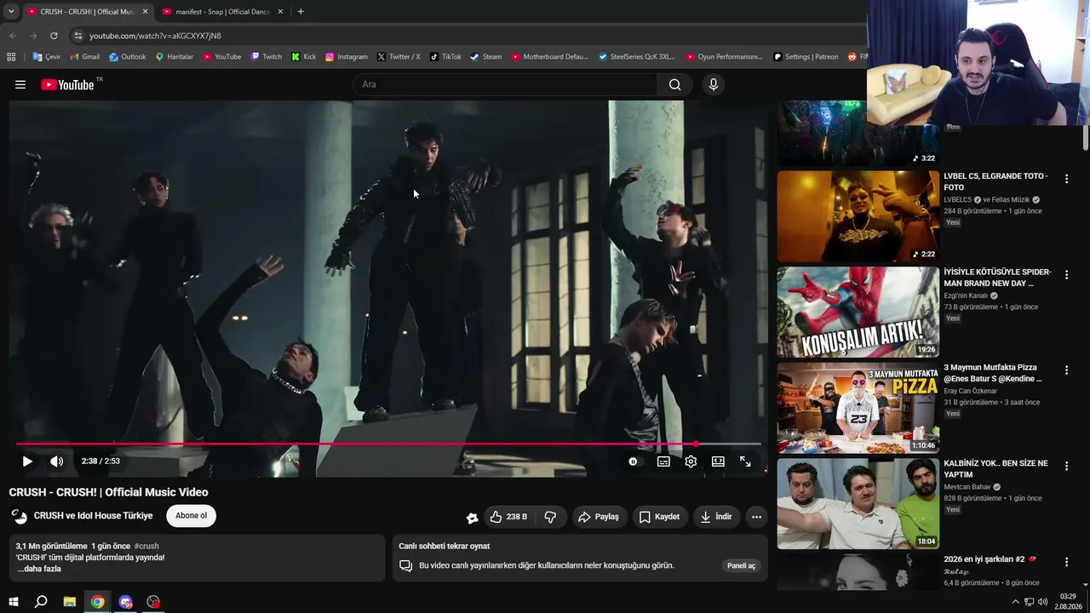Image resolution: width=1090 pixels, height=613 pixels.
Task: Open the KALBİNİZ YOK video thumbnail
Action: coord(858,504)
